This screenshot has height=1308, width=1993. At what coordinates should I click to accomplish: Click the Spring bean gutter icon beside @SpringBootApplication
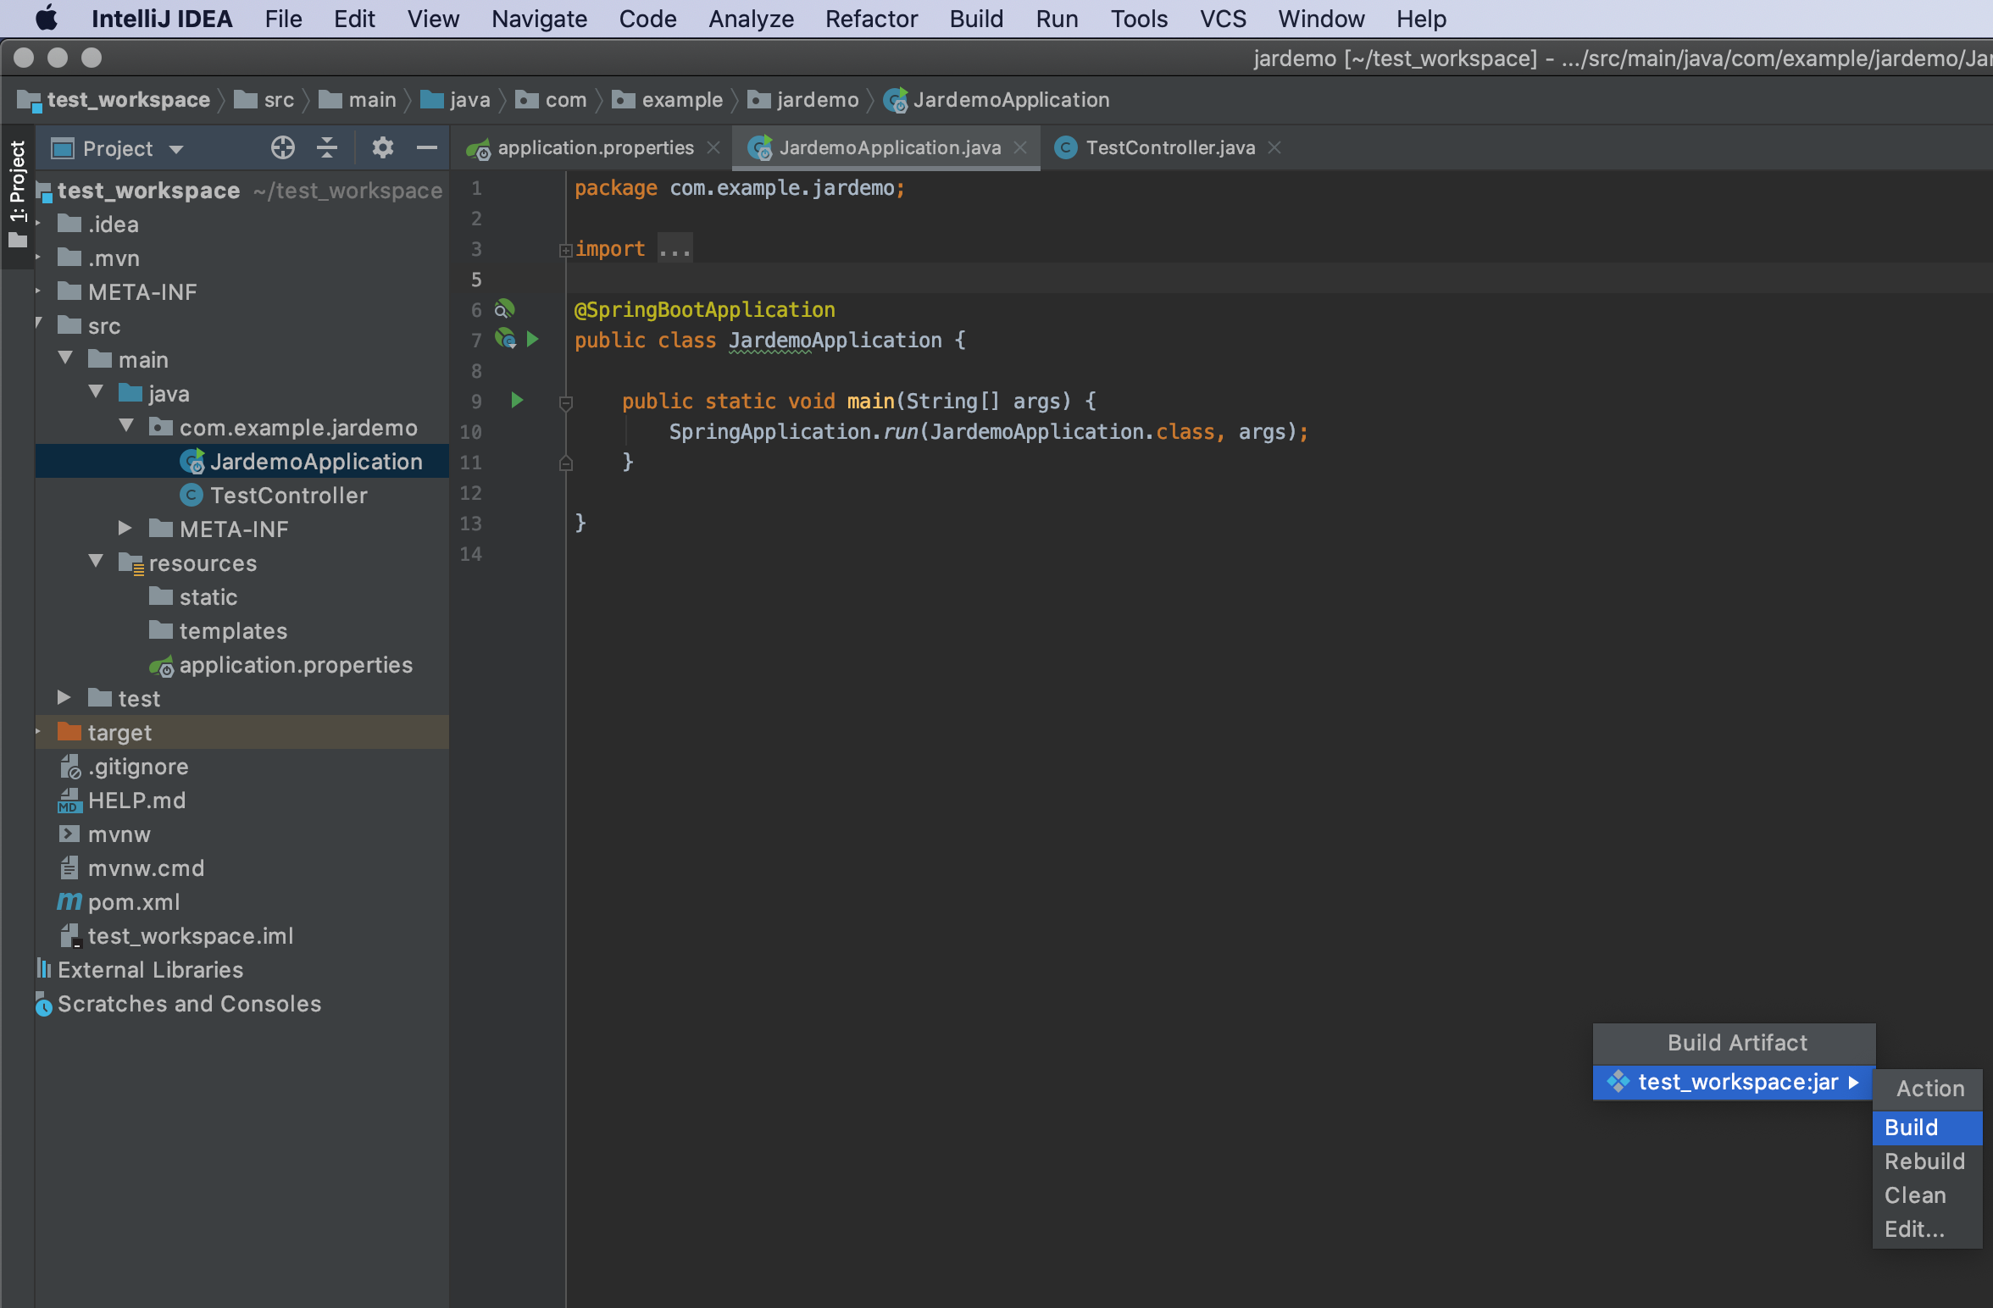[505, 309]
